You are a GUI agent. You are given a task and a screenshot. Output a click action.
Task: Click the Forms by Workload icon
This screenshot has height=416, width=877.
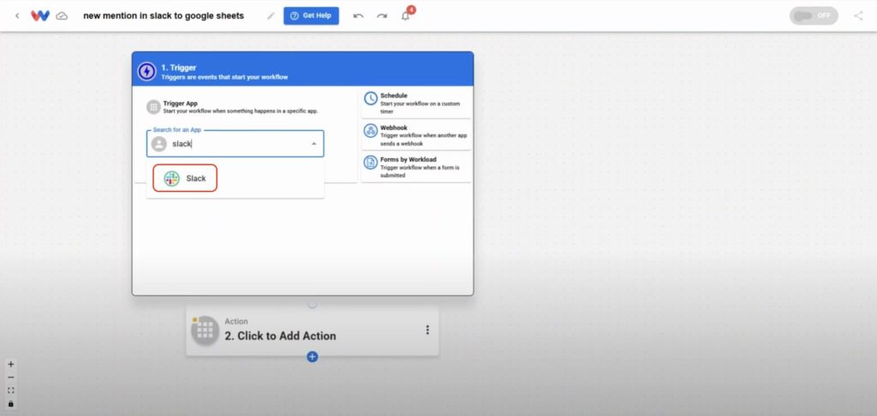371,162
